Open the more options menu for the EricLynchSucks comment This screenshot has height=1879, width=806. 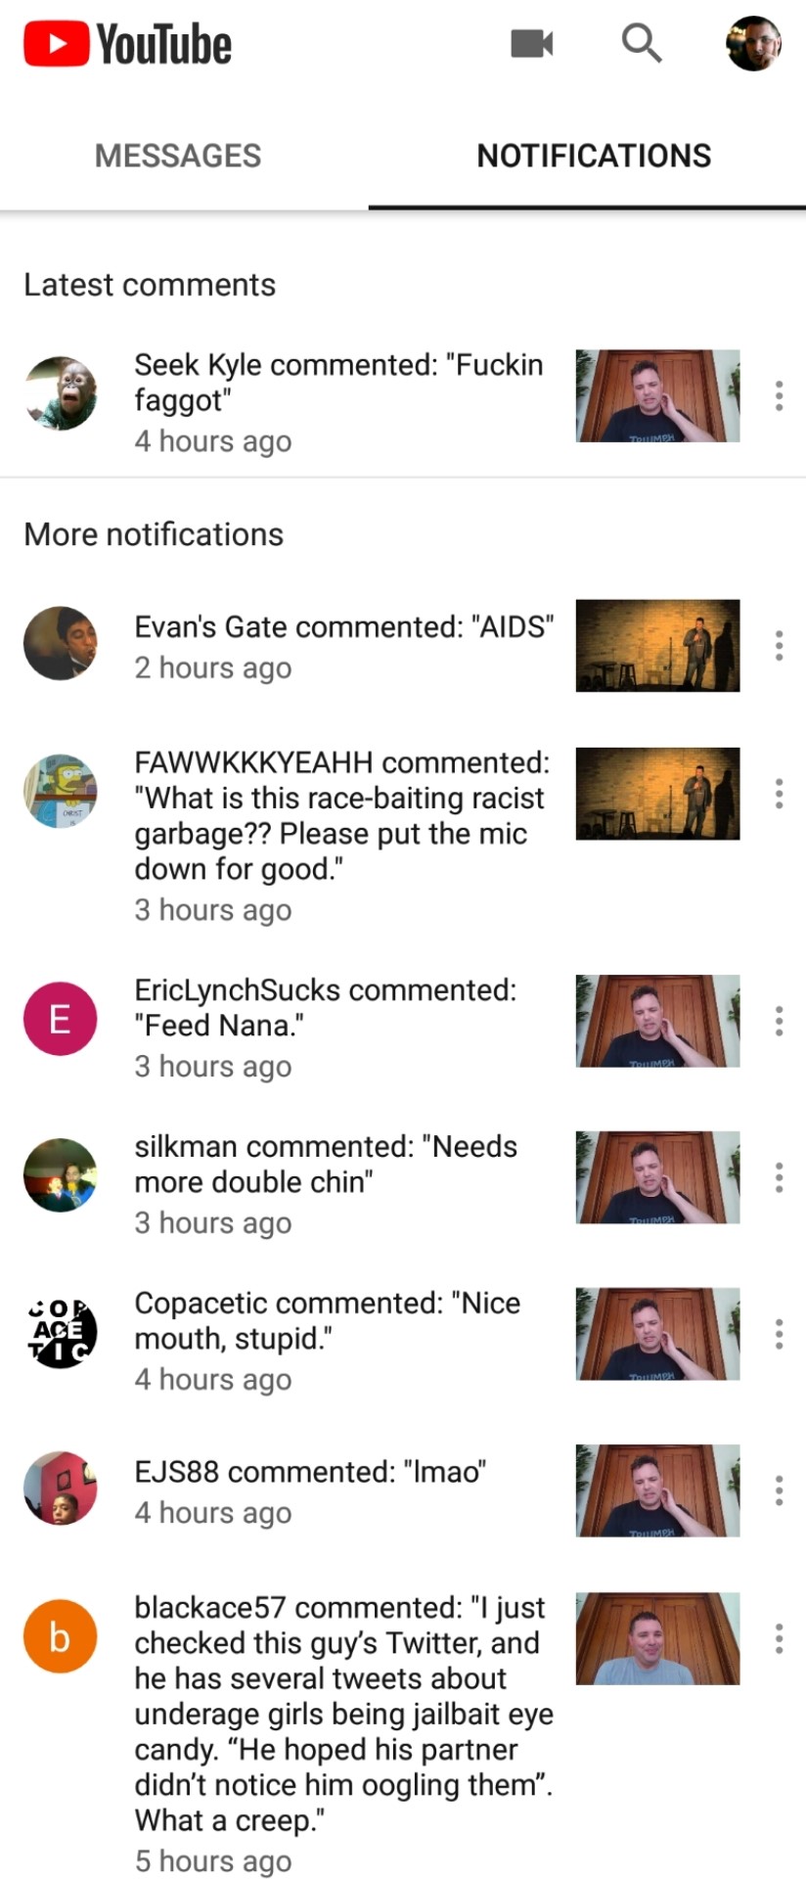point(779,1021)
